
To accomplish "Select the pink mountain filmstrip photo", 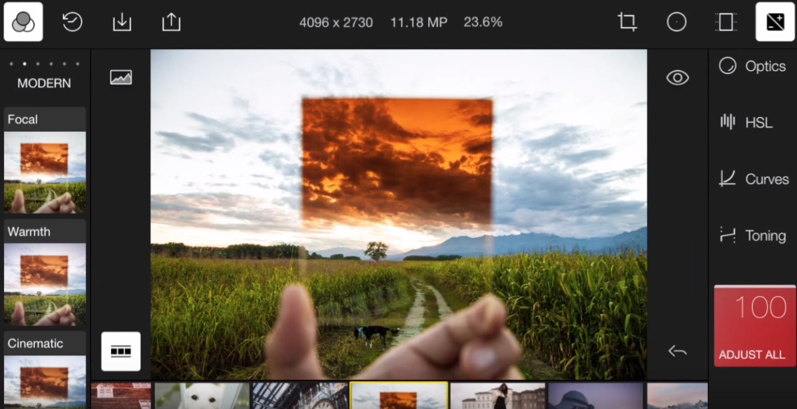I will 677,396.
